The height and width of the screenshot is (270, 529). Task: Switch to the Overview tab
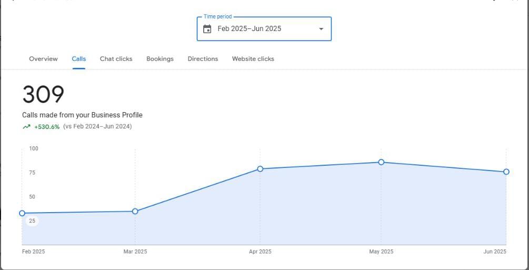click(x=43, y=59)
